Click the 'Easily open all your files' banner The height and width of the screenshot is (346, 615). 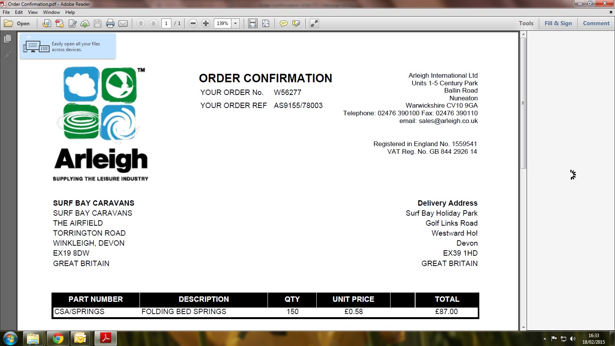coord(68,47)
